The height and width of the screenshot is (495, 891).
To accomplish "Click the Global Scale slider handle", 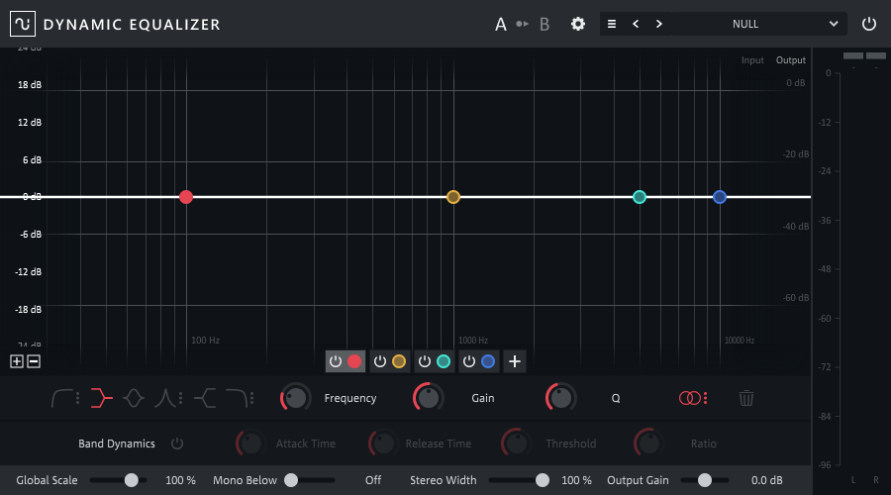I will point(132,480).
